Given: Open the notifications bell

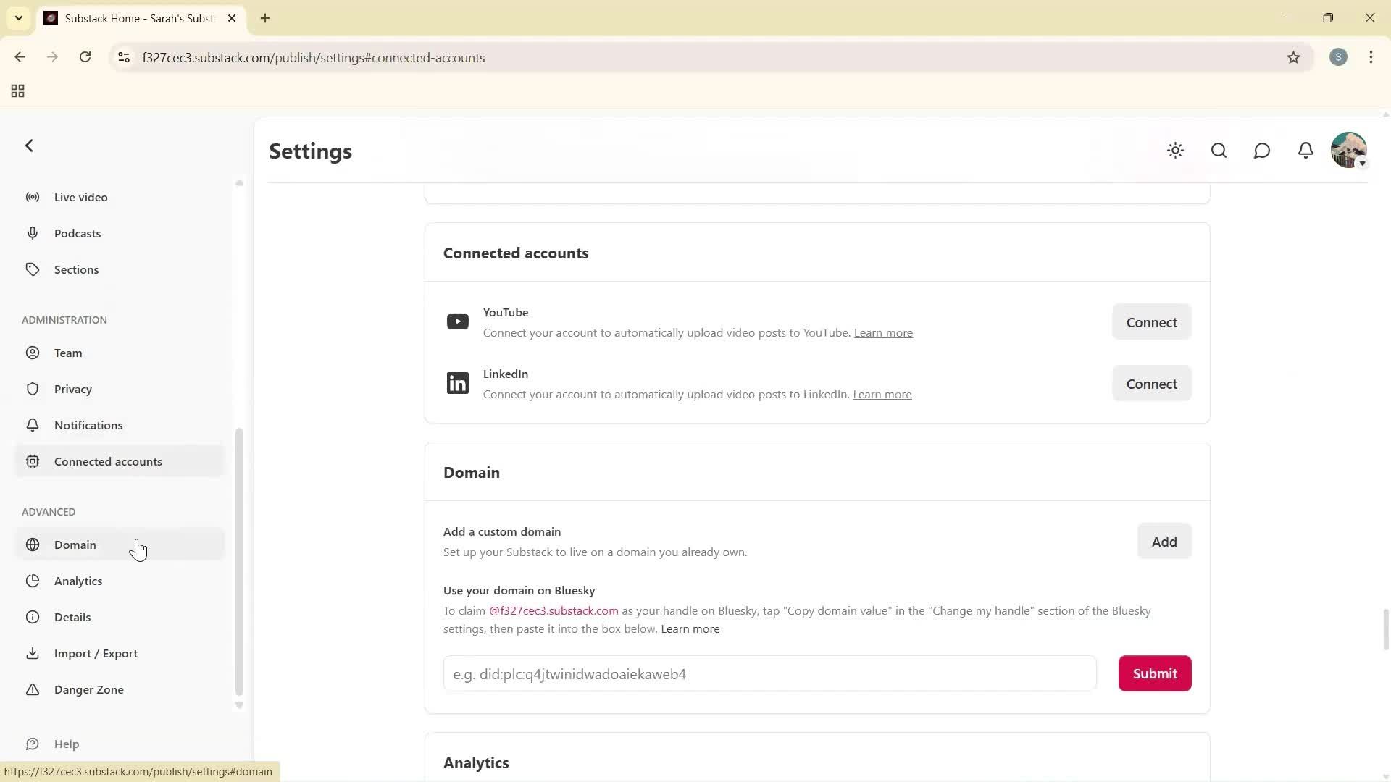Looking at the screenshot, I should pyautogui.click(x=1306, y=150).
